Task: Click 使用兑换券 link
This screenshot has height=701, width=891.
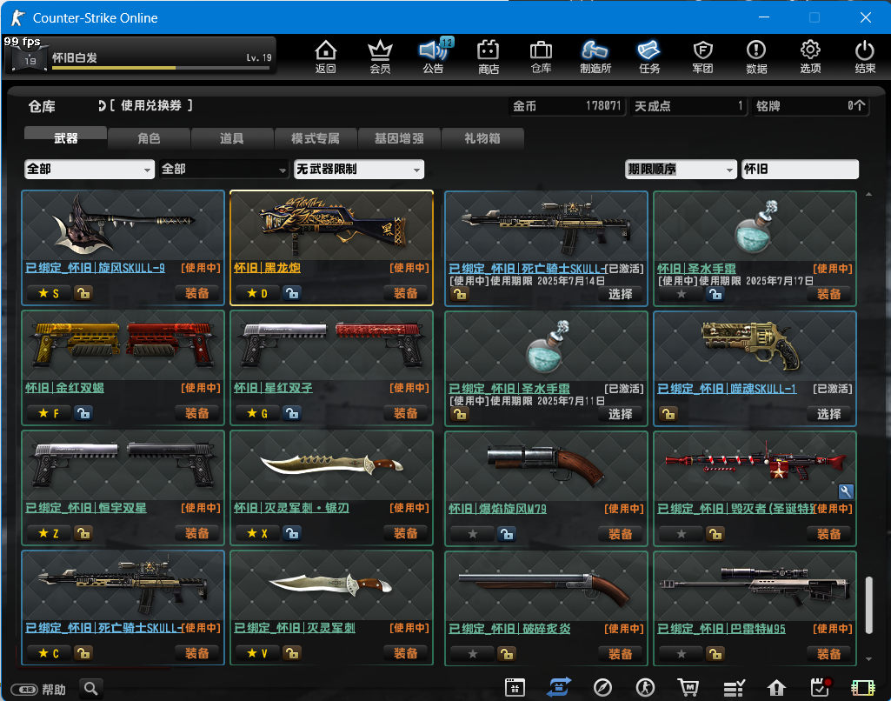Action: (150, 105)
